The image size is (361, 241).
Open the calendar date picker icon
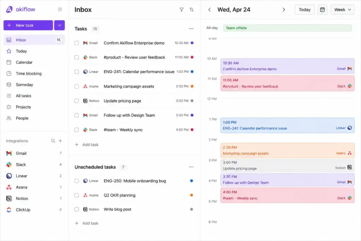[322, 10]
